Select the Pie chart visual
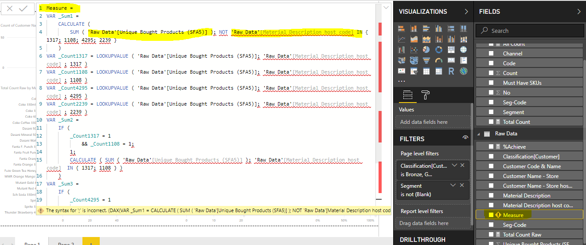Viewport: 586px width, 245px height. click(426, 50)
